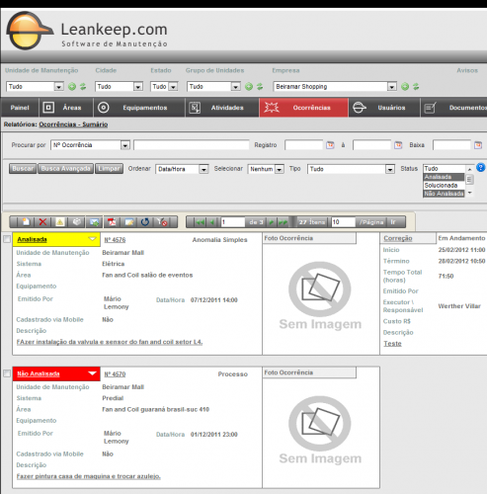Screen dimensions: 487x494
Task: Open Ocorrências - Sumário report link
Action: 73,124
